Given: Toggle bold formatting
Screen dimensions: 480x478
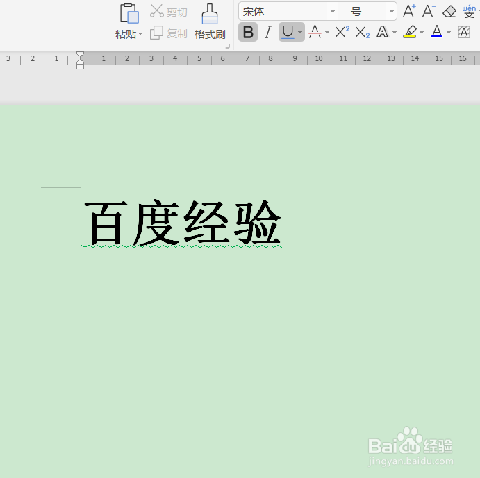Looking at the screenshot, I should [x=248, y=32].
